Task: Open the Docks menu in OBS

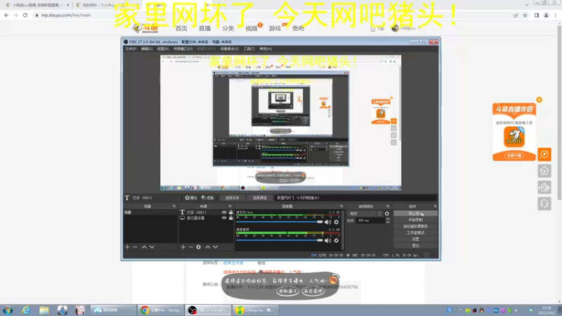Action: (x=183, y=48)
